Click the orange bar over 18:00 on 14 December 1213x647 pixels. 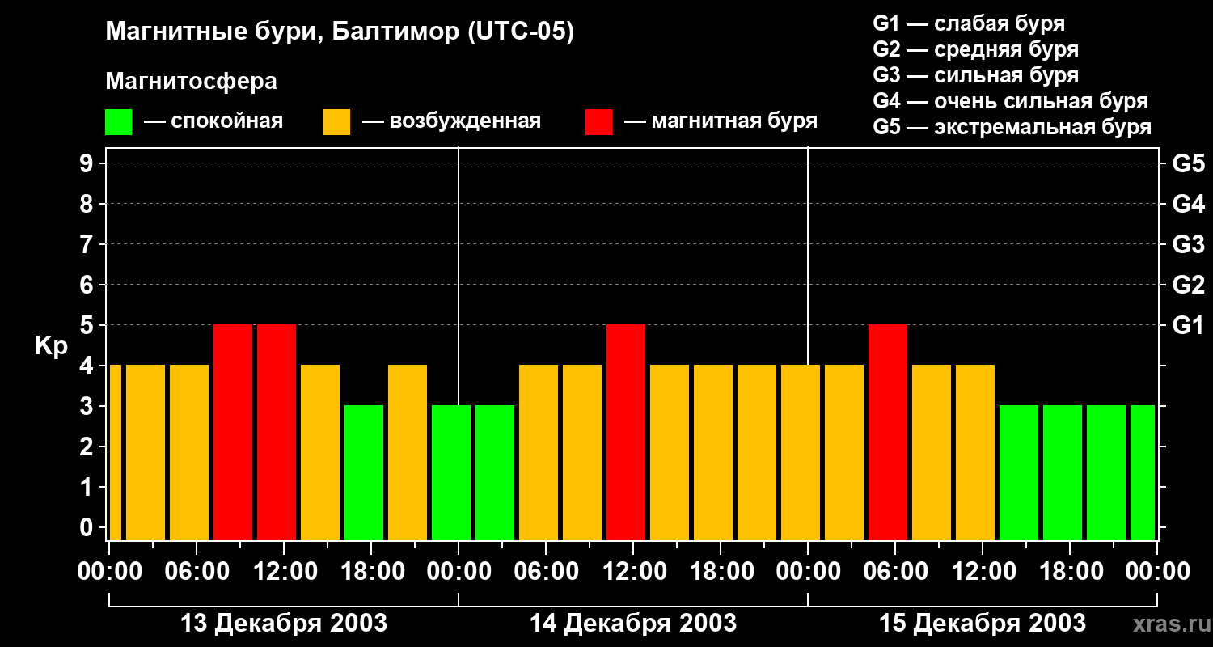click(713, 452)
